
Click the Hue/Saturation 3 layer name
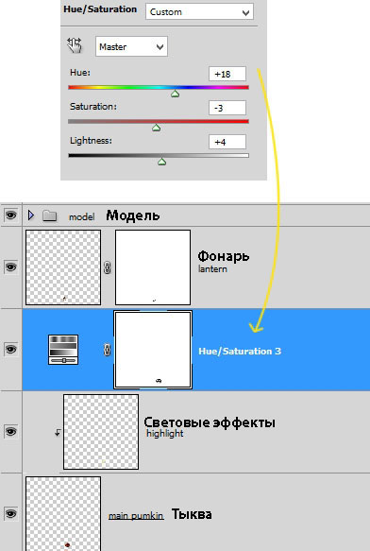(x=240, y=351)
